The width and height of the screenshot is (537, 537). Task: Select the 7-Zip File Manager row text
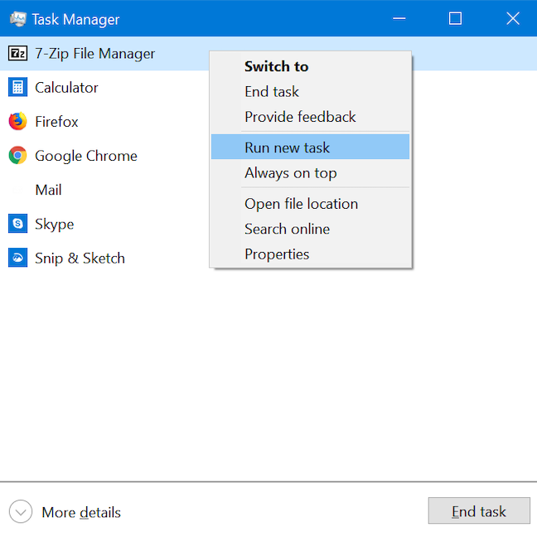pyautogui.click(x=94, y=54)
